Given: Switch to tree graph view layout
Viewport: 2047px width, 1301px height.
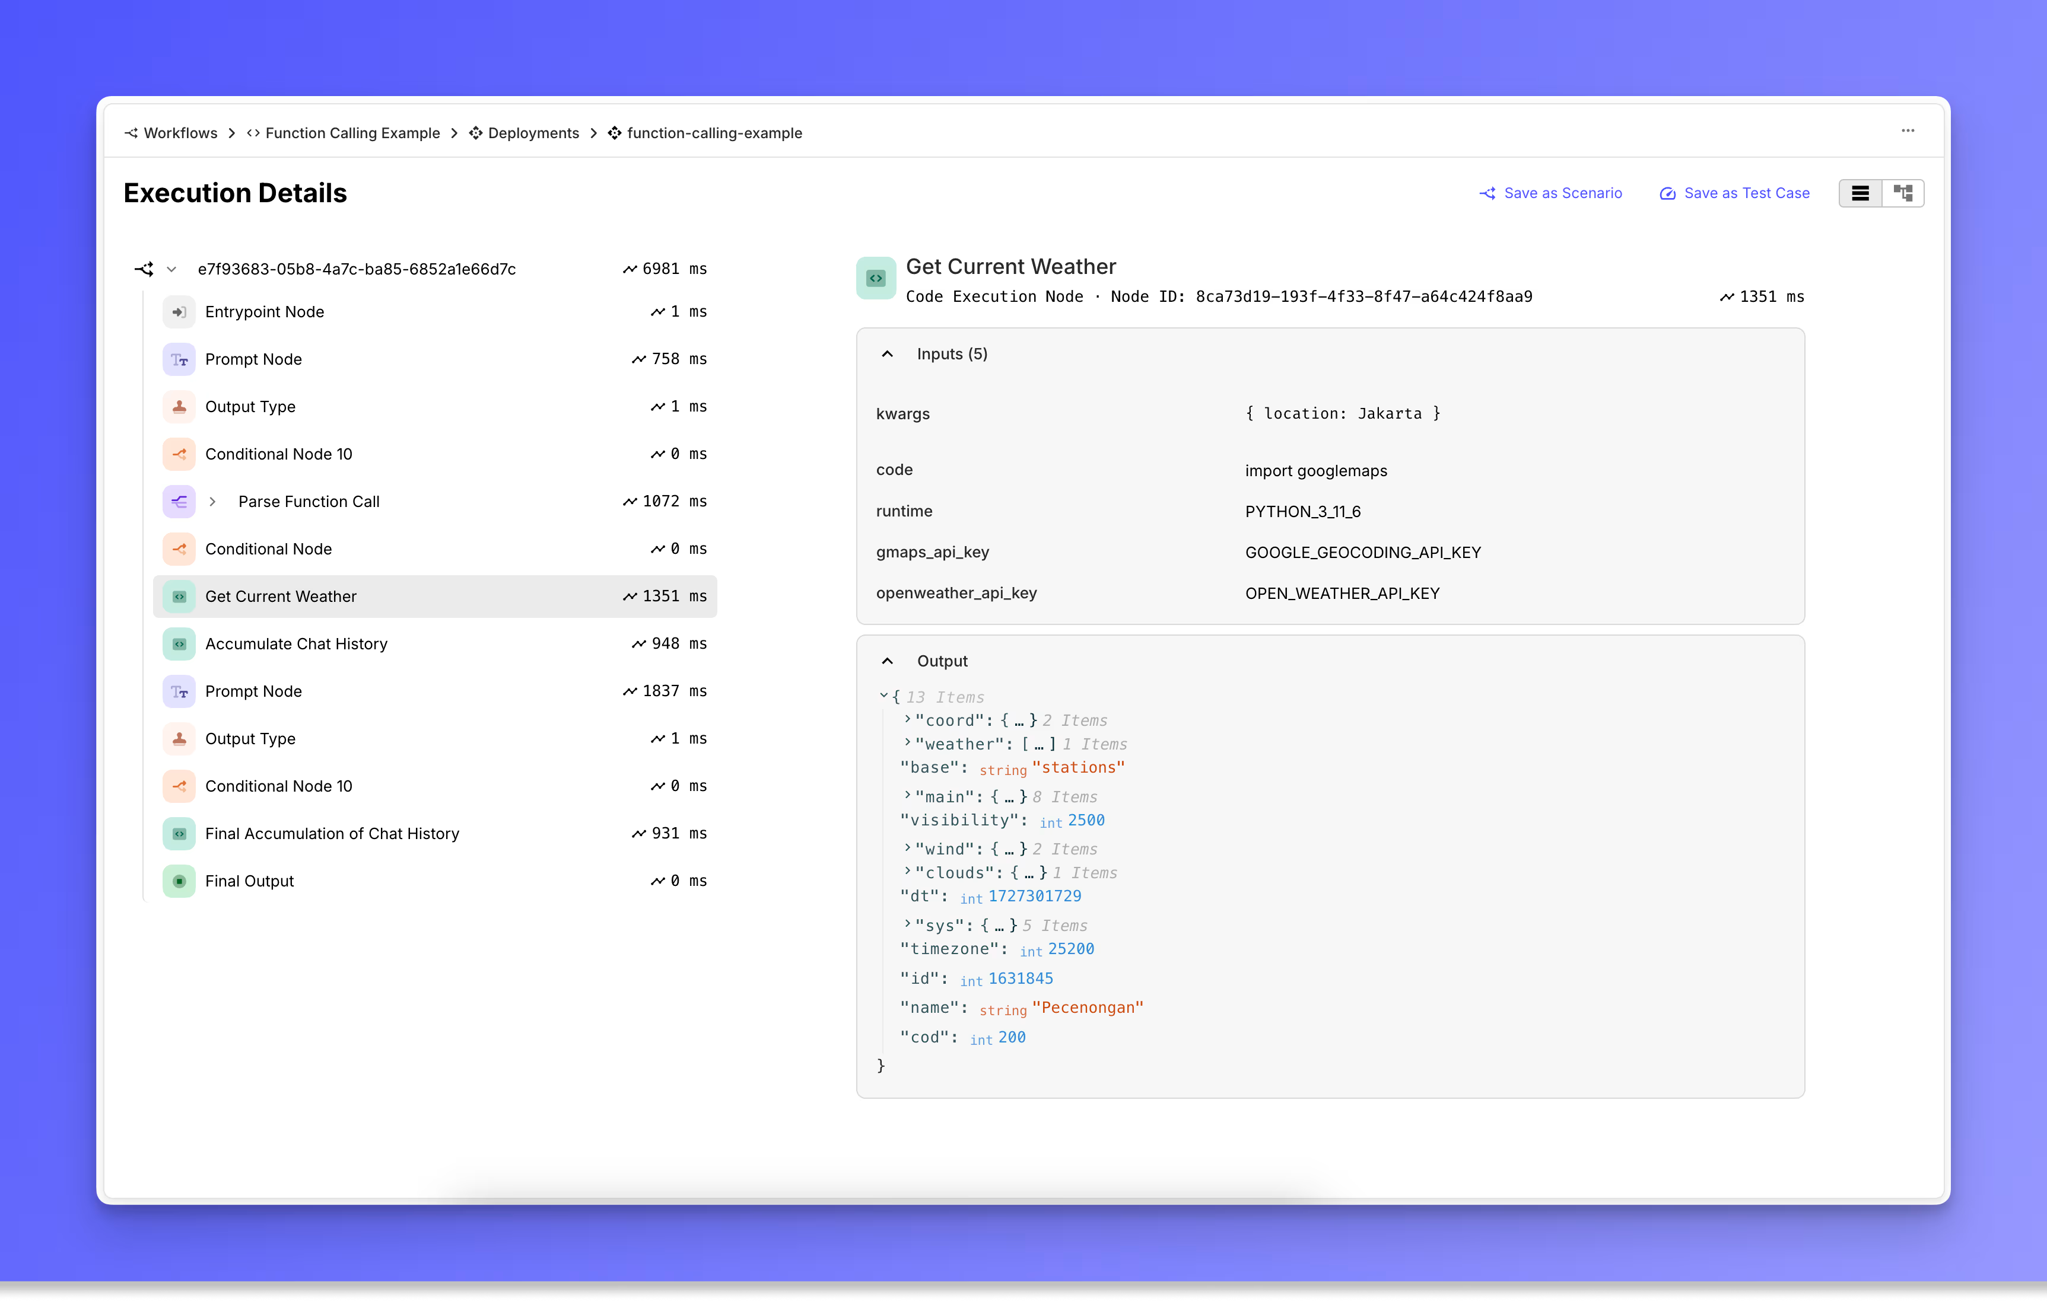Looking at the screenshot, I should click(1902, 194).
